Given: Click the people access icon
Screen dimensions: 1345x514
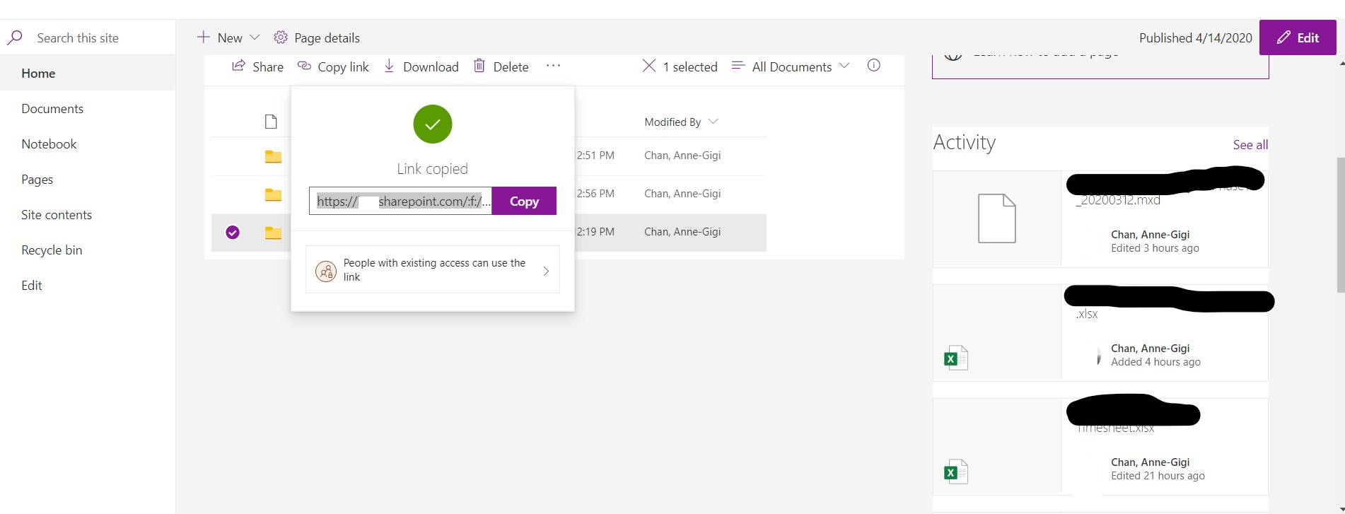Looking at the screenshot, I should (326, 271).
